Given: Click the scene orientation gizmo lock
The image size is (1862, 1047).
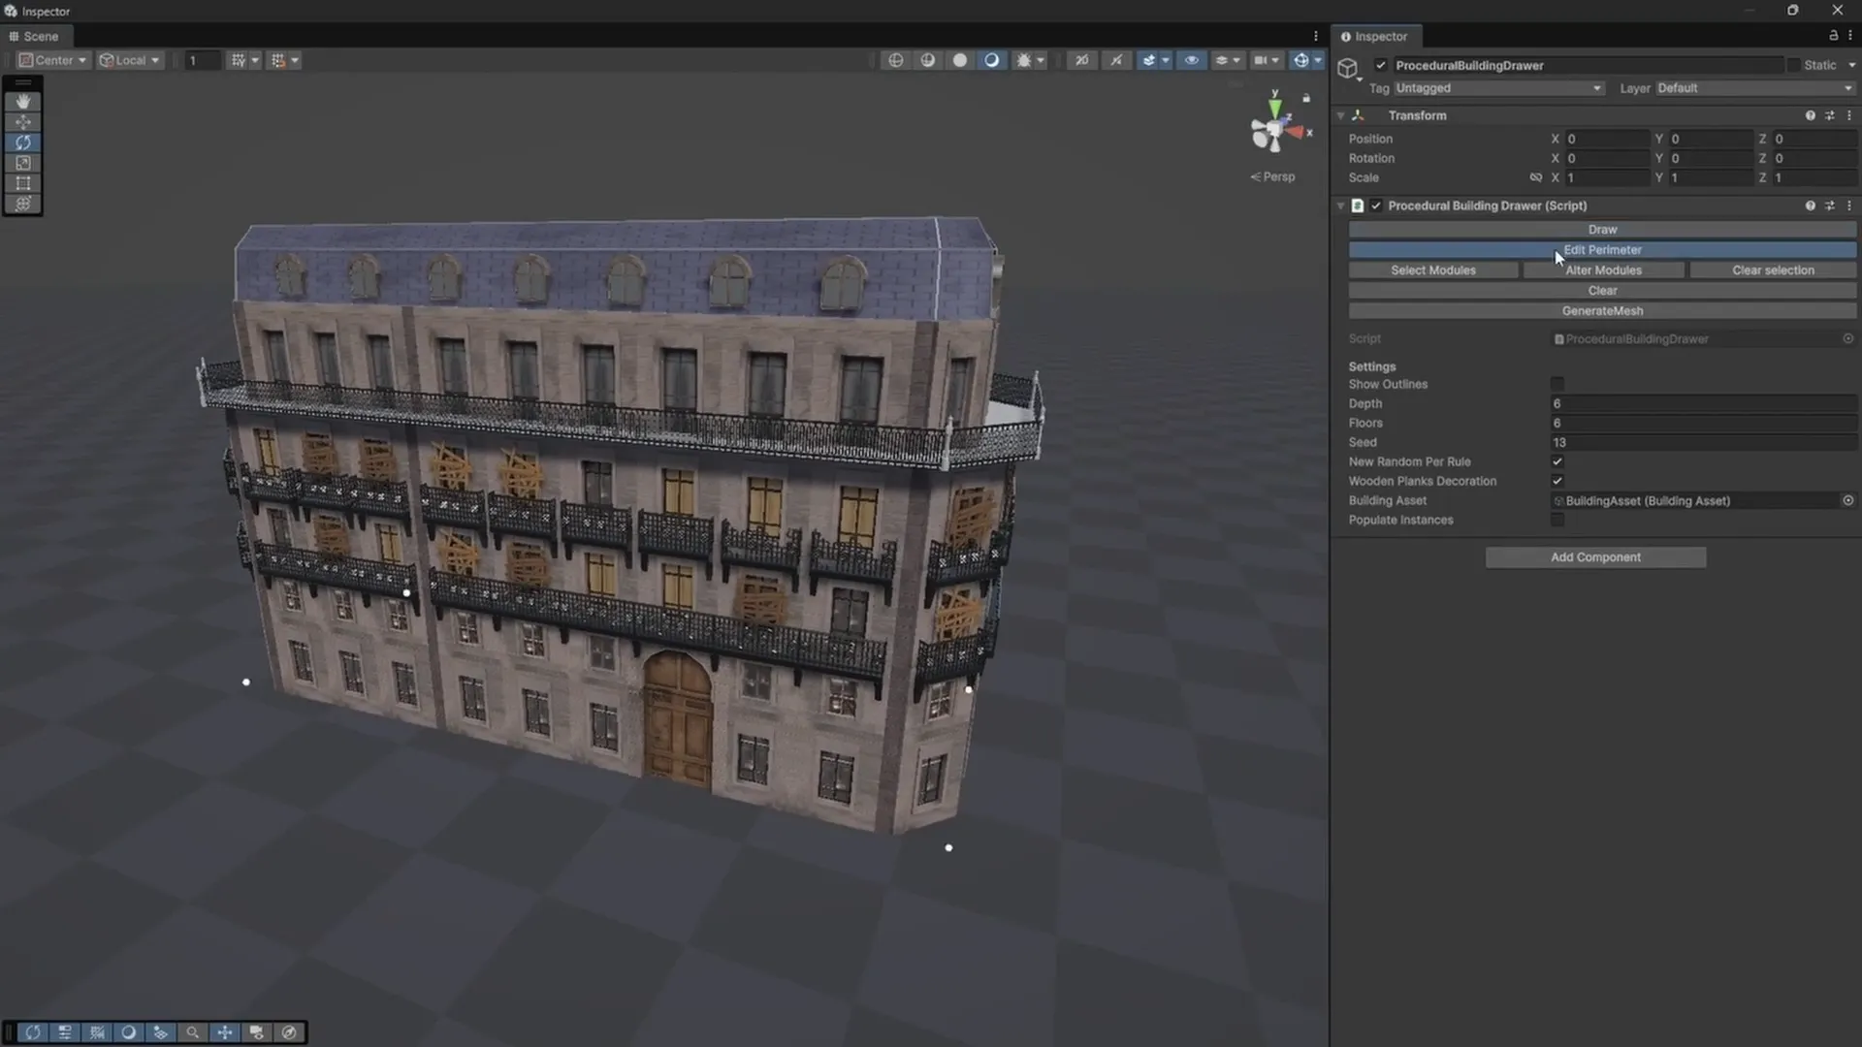Looking at the screenshot, I should (1306, 98).
